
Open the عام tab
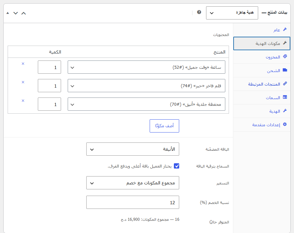pos(261,30)
